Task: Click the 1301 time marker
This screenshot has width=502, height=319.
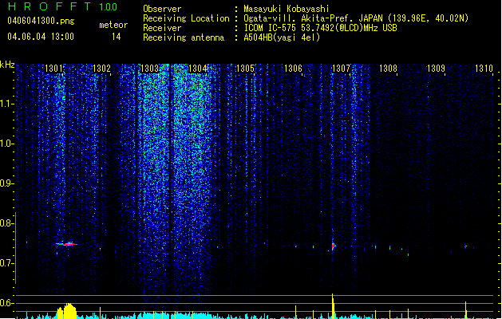Action: click(x=53, y=69)
